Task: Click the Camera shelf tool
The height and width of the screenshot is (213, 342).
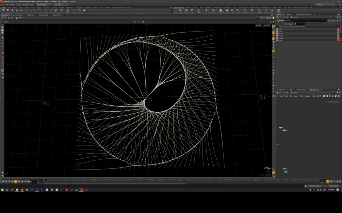Action: 175,11
